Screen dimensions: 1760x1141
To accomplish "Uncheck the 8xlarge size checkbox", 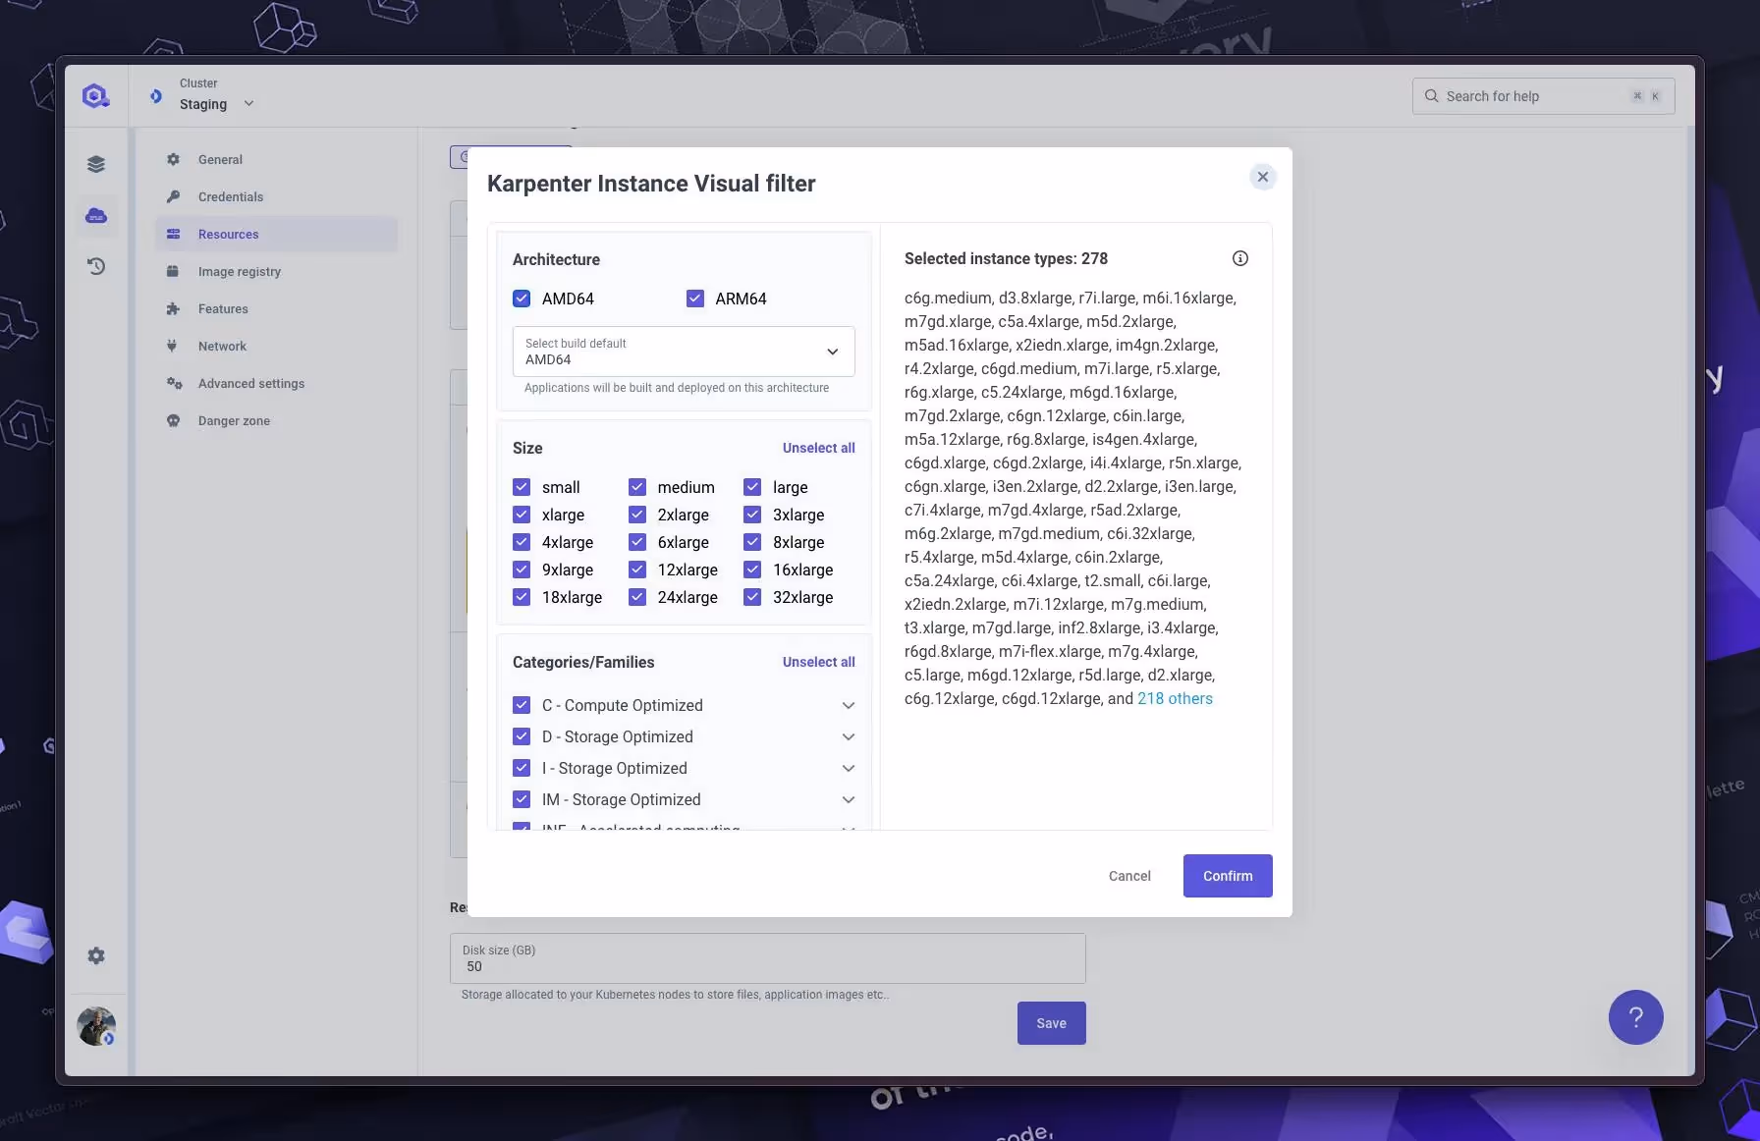I will click(x=752, y=542).
